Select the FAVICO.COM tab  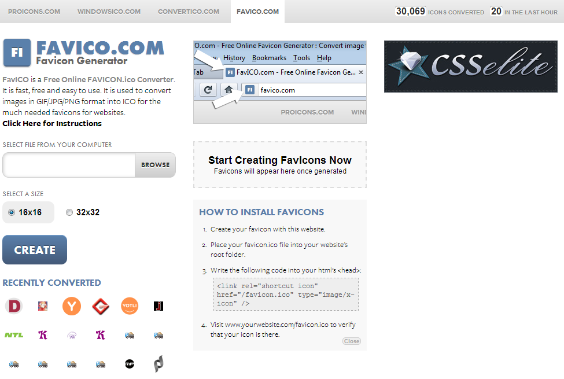[x=257, y=12]
